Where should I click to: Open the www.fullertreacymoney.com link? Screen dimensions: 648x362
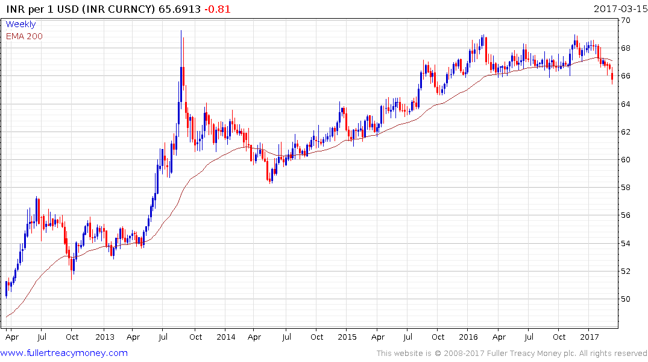click(x=64, y=353)
